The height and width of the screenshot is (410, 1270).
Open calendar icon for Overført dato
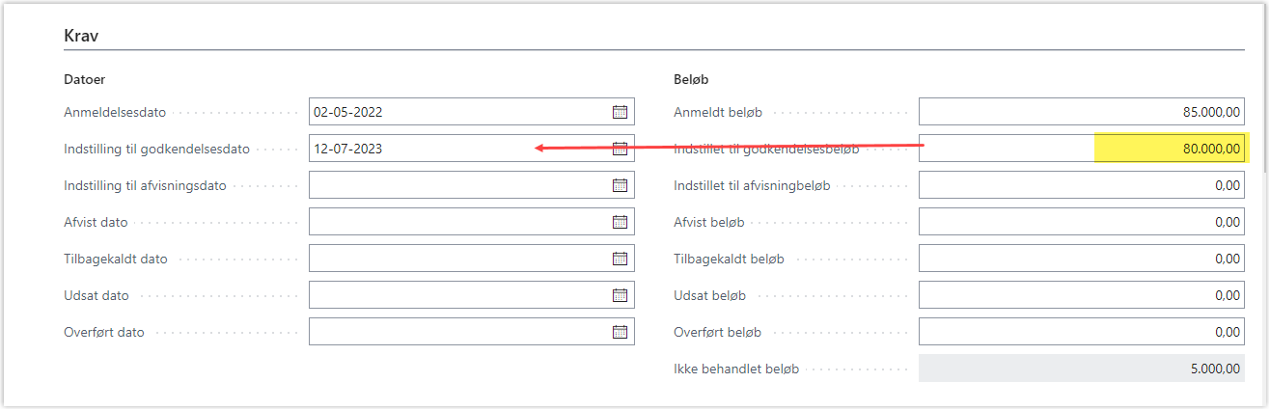tap(620, 332)
